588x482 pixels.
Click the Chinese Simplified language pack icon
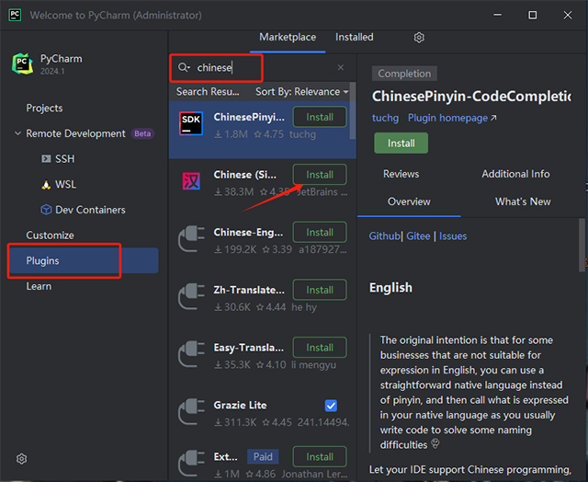[x=192, y=181]
